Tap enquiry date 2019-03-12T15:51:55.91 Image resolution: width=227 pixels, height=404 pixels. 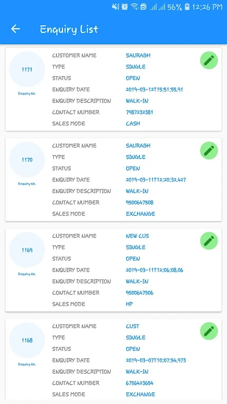[x=154, y=89]
